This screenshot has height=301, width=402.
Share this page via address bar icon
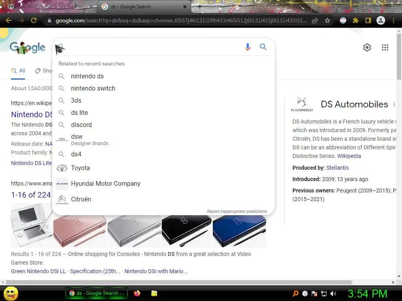click(x=315, y=20)
